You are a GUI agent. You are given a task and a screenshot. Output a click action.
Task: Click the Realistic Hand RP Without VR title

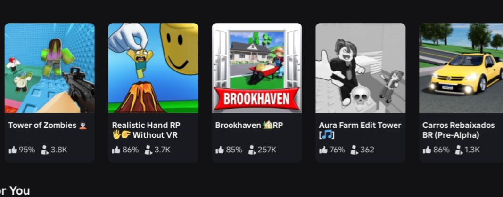146,130
